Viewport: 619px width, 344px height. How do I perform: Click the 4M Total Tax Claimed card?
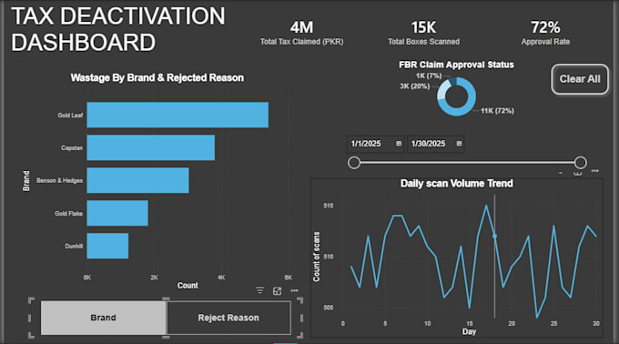tap(301, 33)
